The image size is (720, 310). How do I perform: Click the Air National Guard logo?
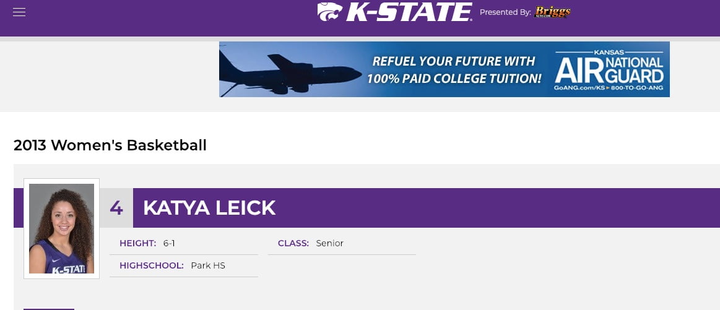(x=609, y=67)
